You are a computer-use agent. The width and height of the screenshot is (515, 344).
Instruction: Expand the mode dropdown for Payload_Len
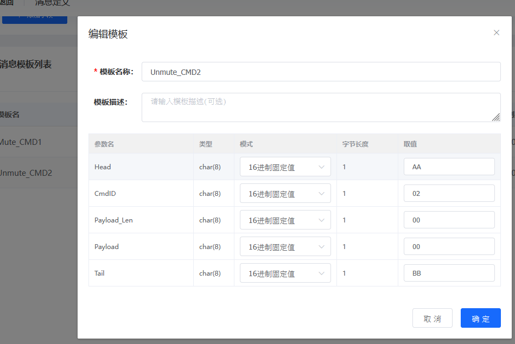tap(285, 220)
